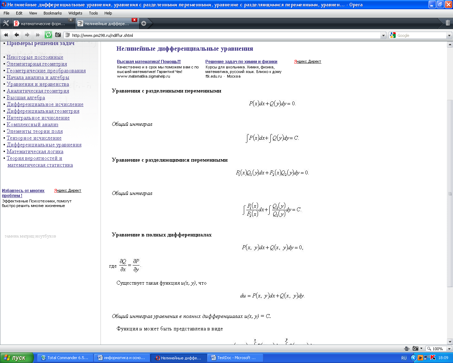Click the RU language indicator
The width and height of the screenshot is (453, 363).
(404, 358)
